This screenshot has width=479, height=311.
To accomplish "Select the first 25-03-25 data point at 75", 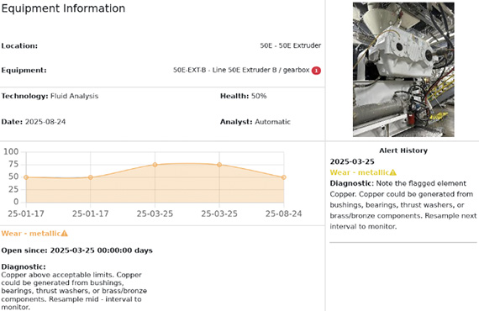I will point(155,165).
